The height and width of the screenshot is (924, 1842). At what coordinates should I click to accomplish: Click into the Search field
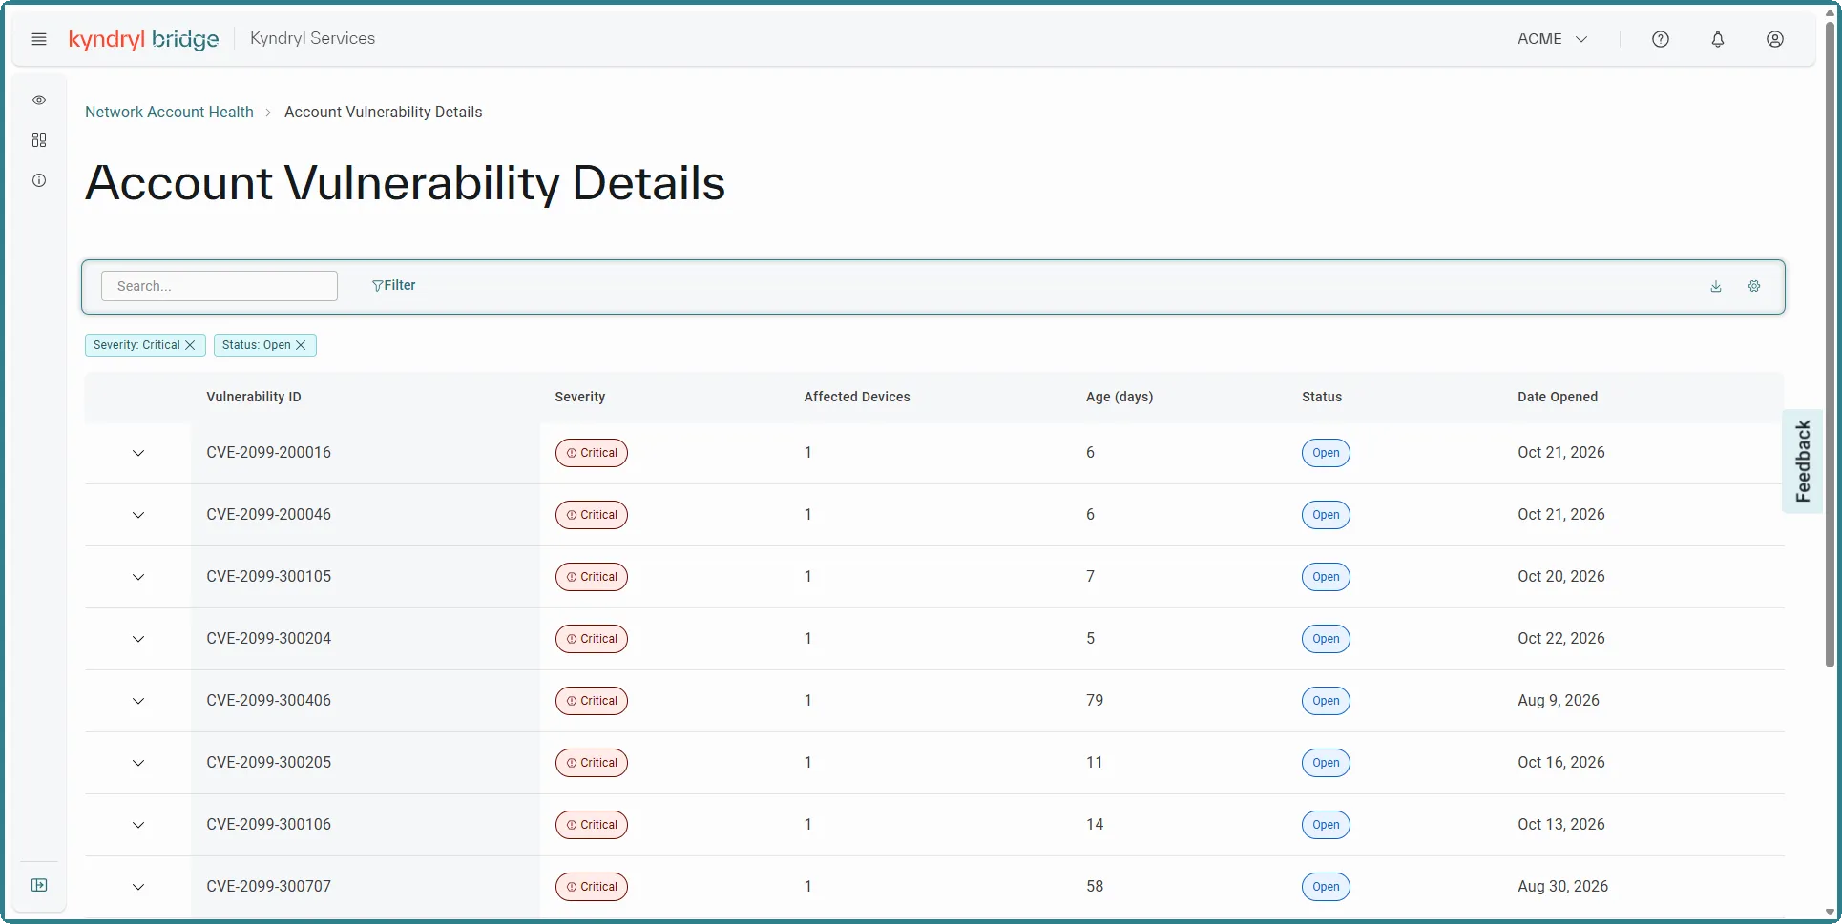coord(220,286)
